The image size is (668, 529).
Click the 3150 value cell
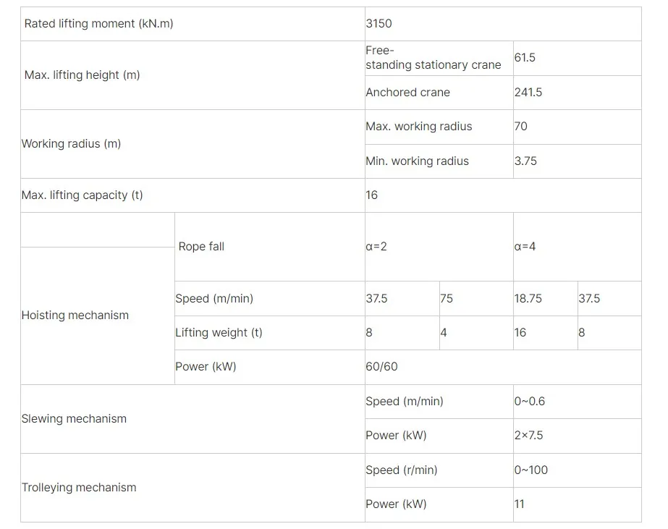[x=379, y=24]
